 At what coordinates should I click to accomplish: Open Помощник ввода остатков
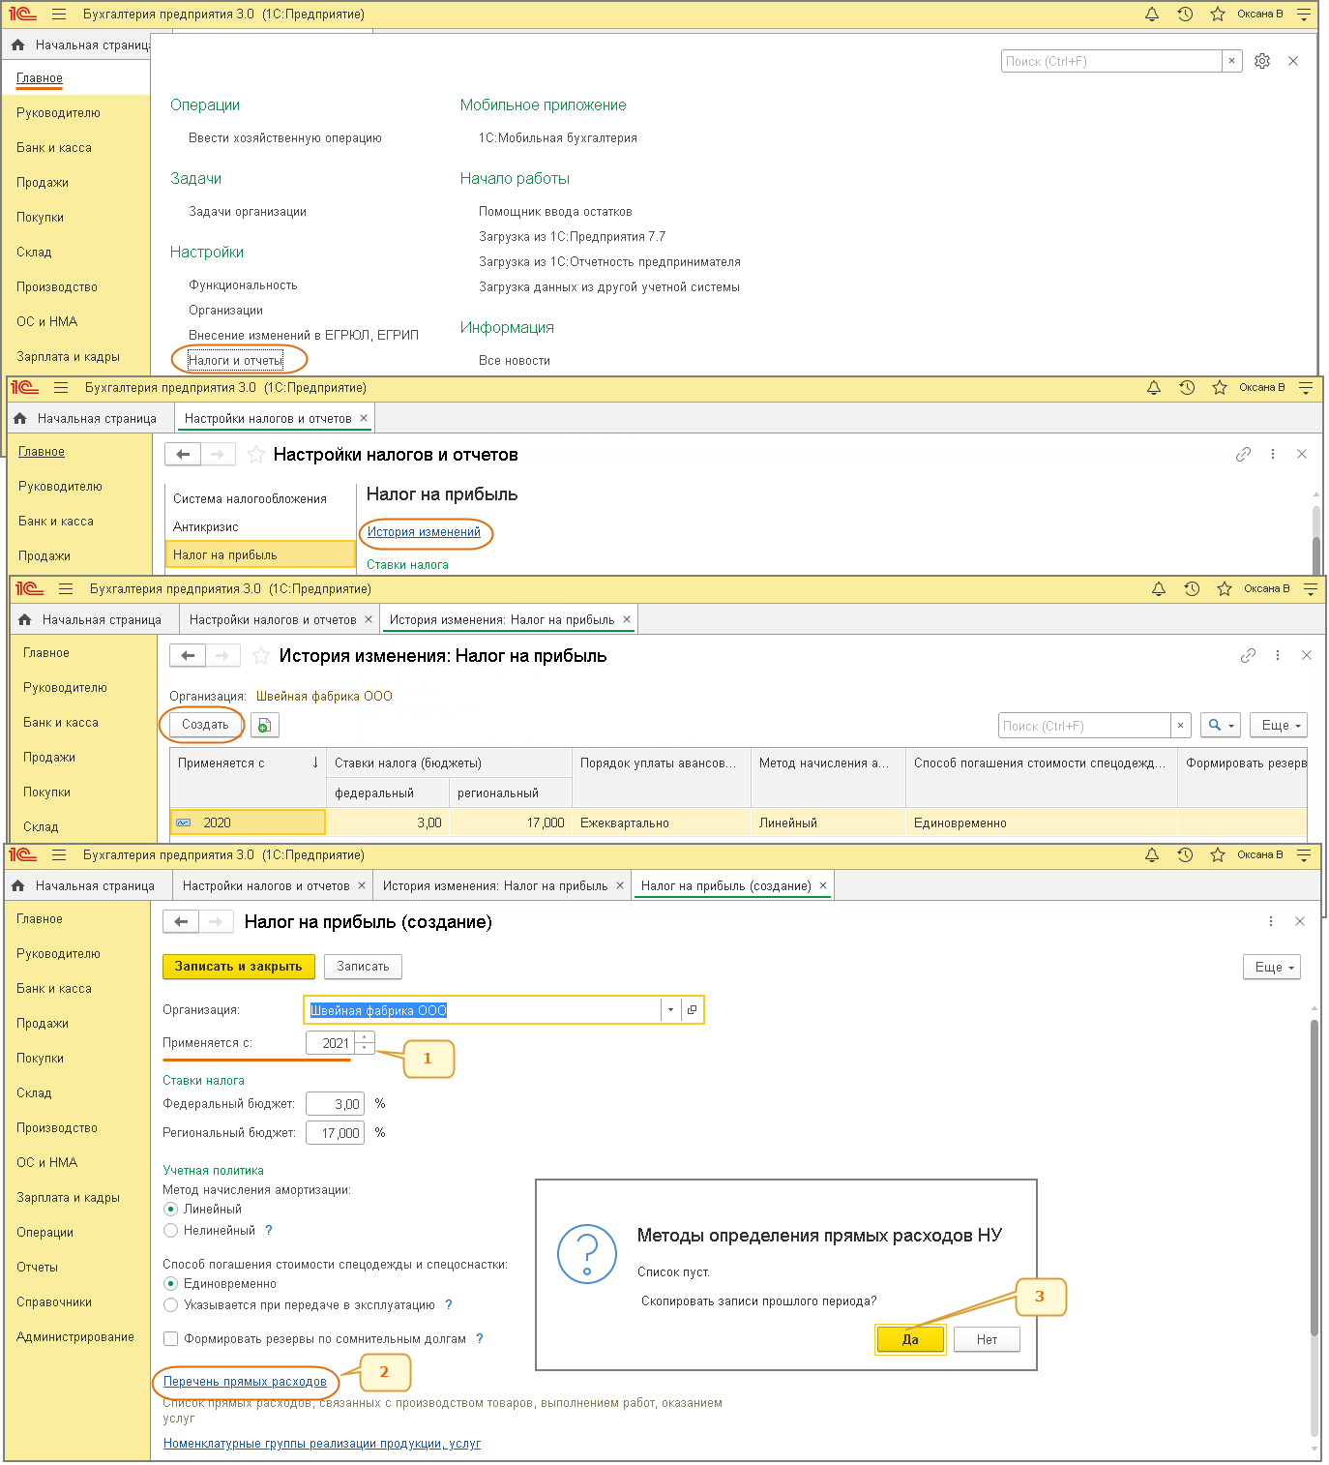tap(555, 211)
